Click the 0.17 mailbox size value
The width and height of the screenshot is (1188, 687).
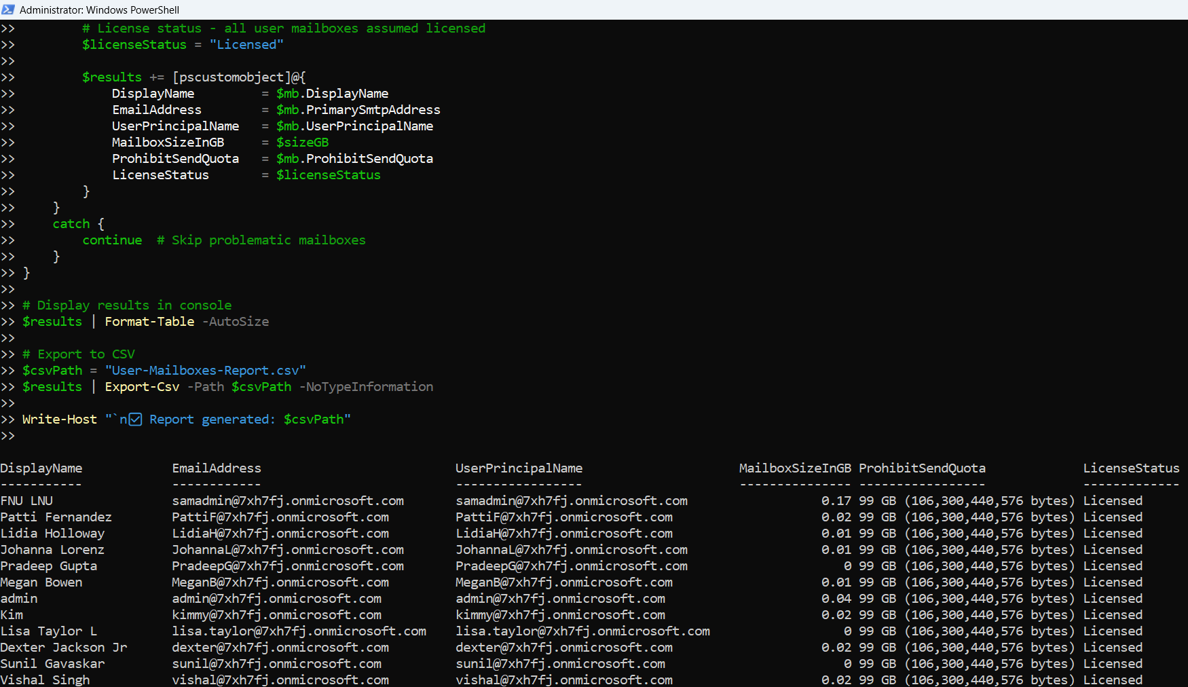pos(836,501)
